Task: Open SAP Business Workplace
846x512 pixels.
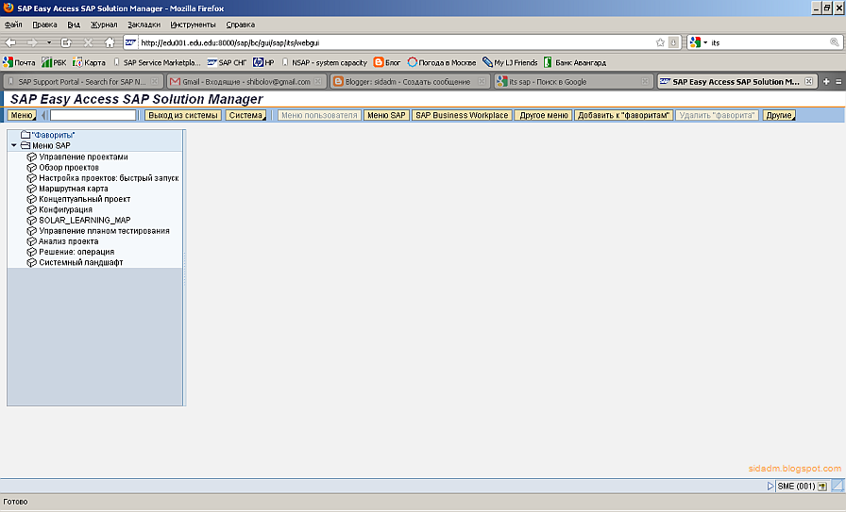Action: tap(462, 115)
